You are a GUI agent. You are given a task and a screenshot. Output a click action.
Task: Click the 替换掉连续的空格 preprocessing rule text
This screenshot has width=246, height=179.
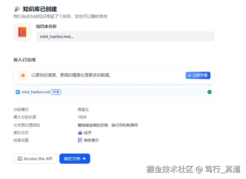(108, 125)
